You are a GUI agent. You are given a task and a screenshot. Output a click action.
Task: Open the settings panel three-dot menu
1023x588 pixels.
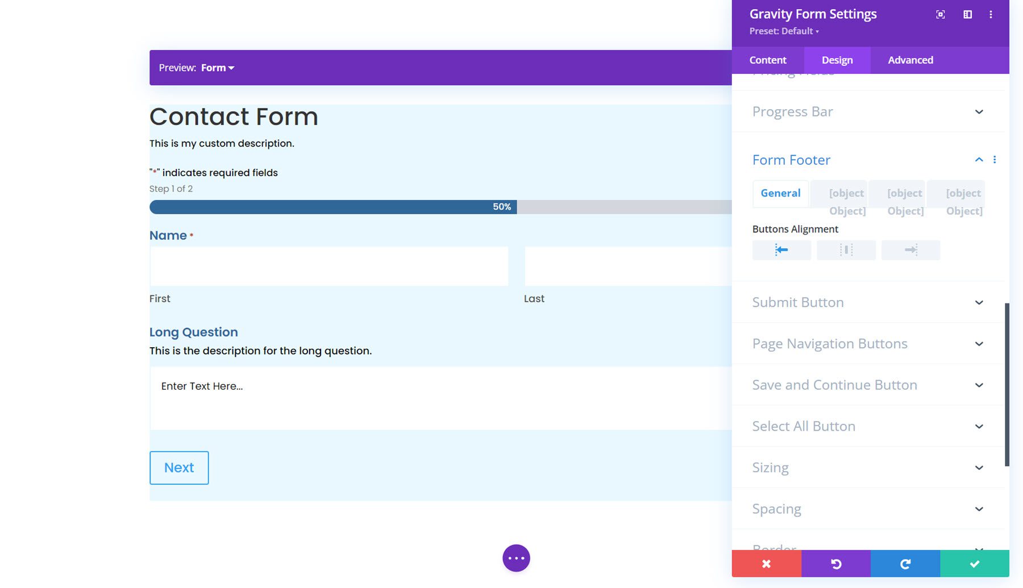991,15
